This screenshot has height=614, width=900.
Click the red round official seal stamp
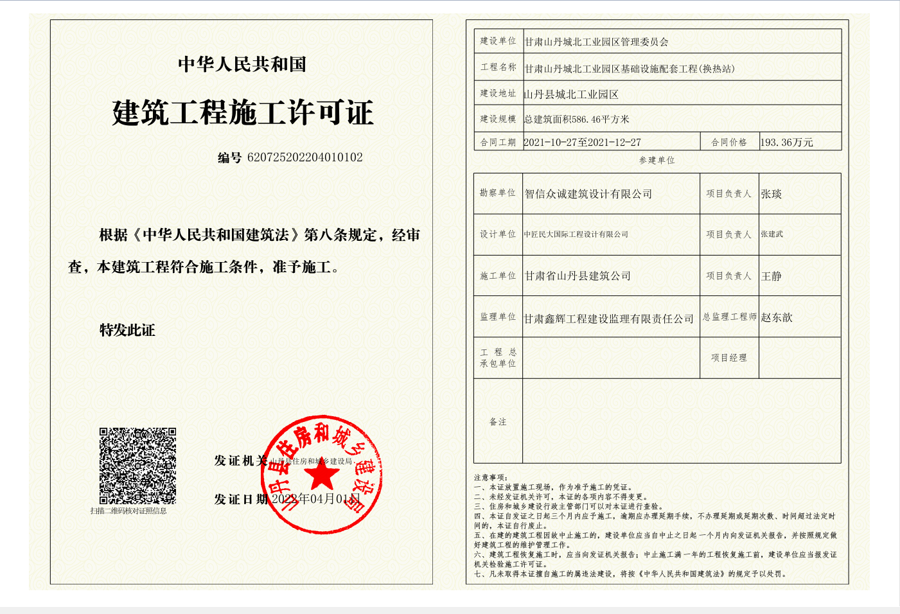click(x=322, y=475)
